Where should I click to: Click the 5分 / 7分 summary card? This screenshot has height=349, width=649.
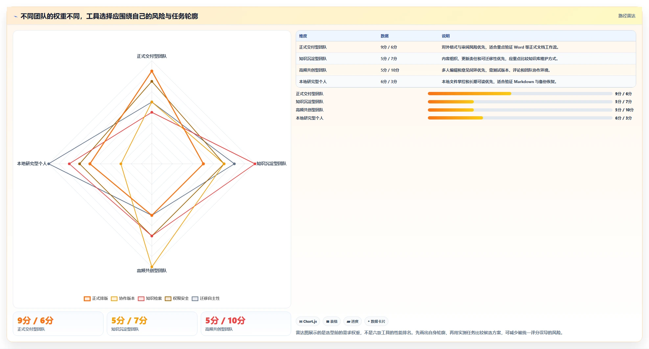pos(152,324)
